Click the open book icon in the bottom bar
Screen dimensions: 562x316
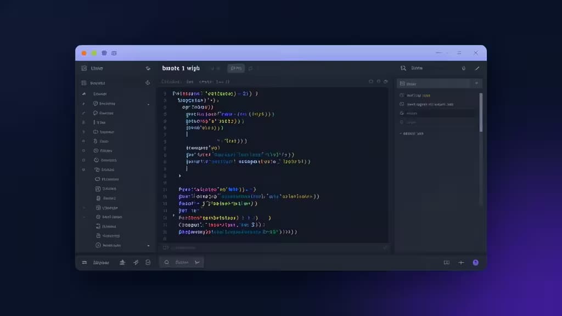(x=447, y=263)
